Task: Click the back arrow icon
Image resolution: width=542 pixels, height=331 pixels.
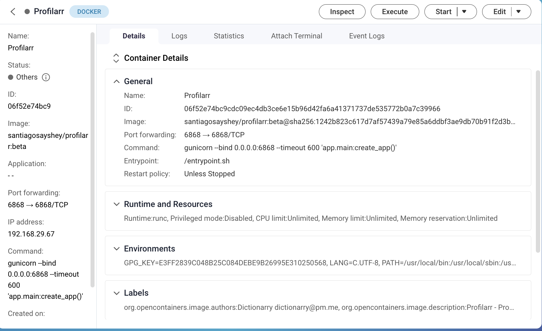Action: click(13, 12)
